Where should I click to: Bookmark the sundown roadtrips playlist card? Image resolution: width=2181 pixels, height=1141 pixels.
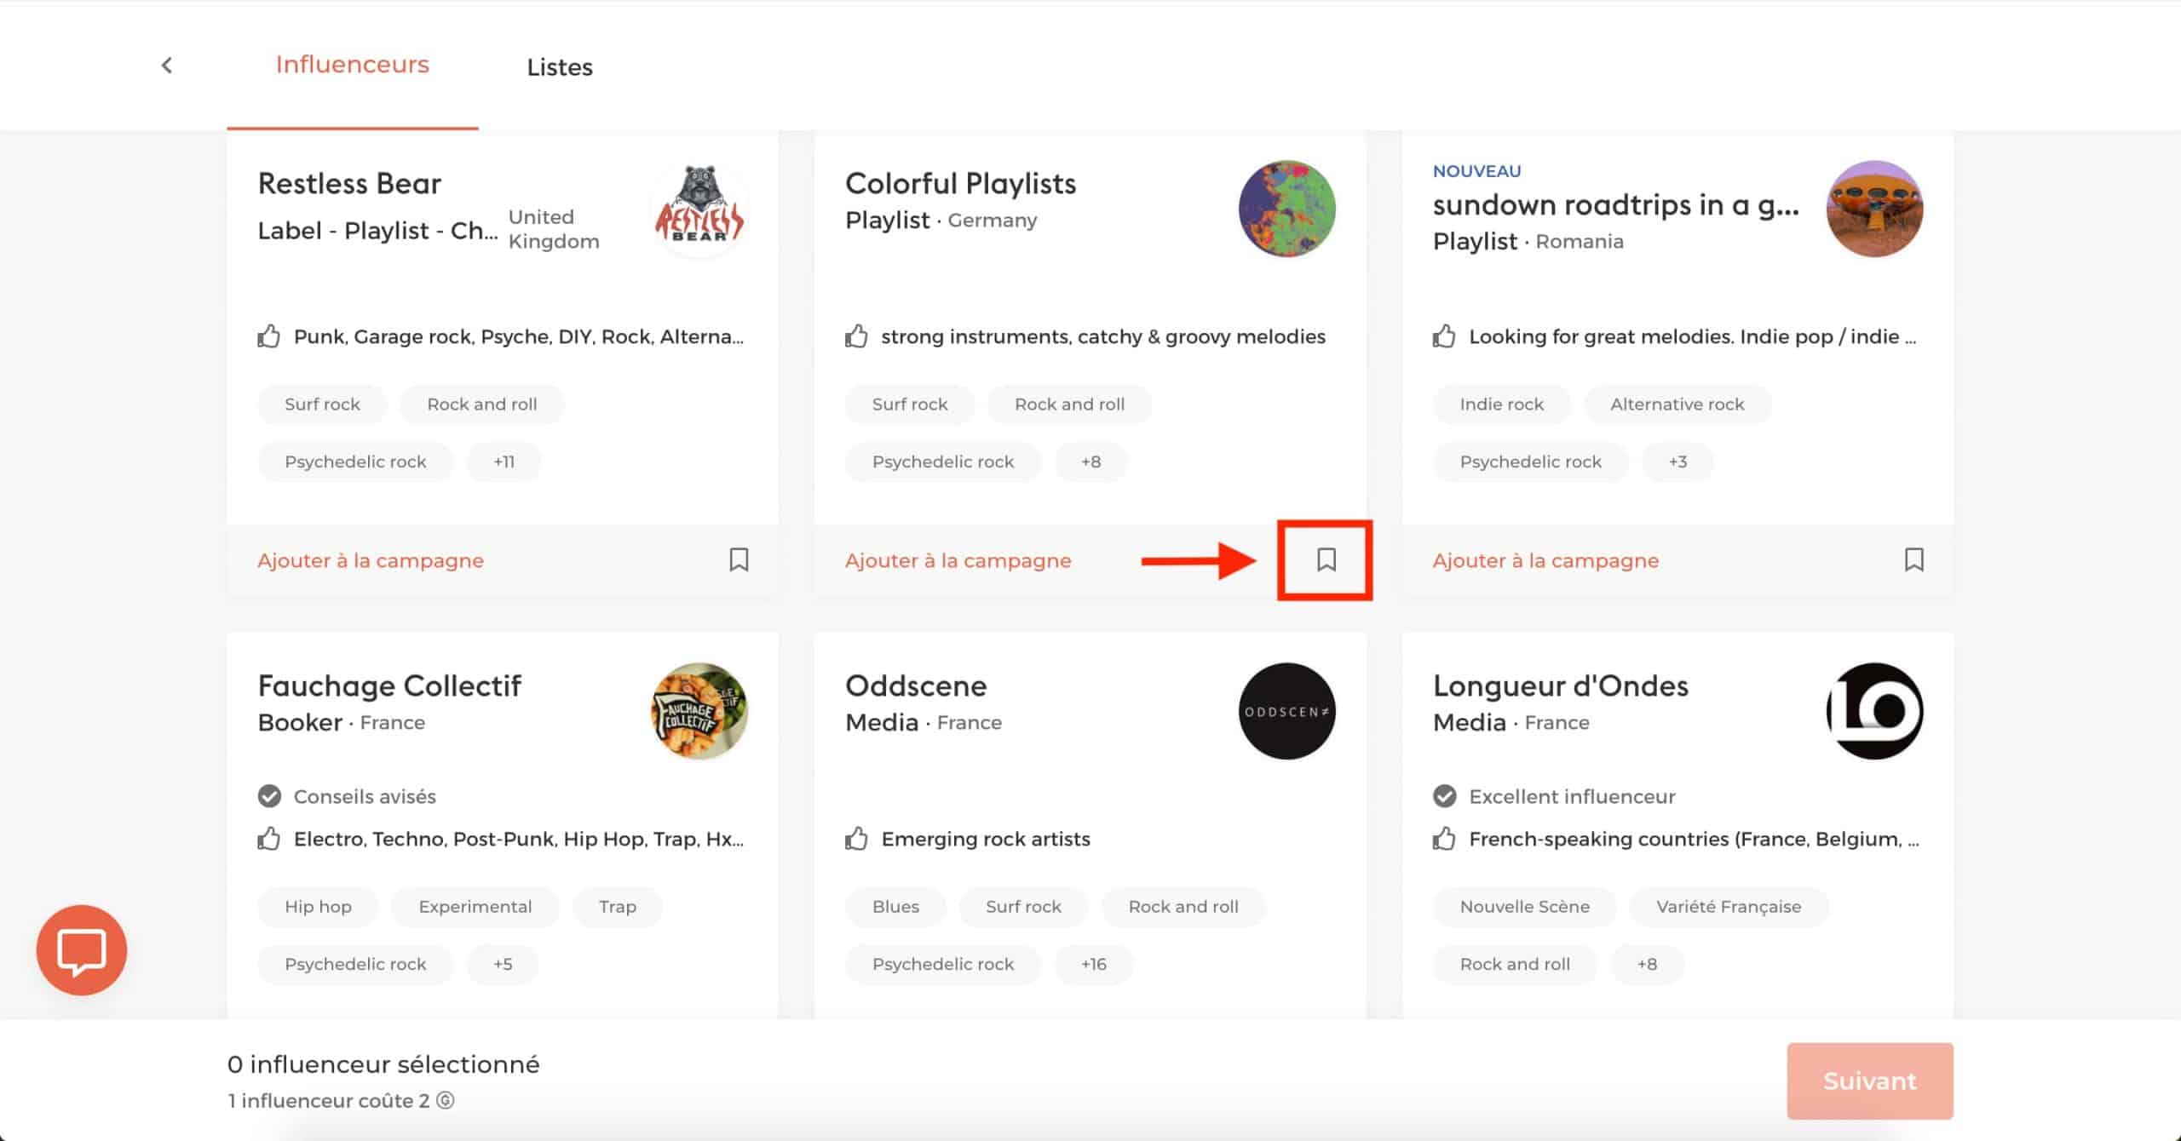[x=1914, y=559]
